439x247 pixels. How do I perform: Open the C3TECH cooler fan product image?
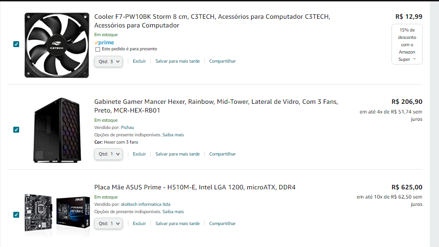tap(57, 45)
